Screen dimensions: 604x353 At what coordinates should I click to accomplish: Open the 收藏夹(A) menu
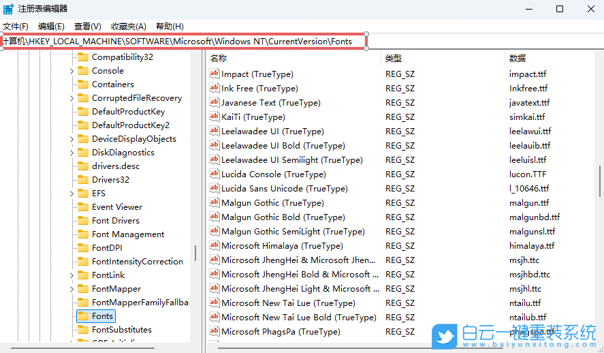pos(128,26)
